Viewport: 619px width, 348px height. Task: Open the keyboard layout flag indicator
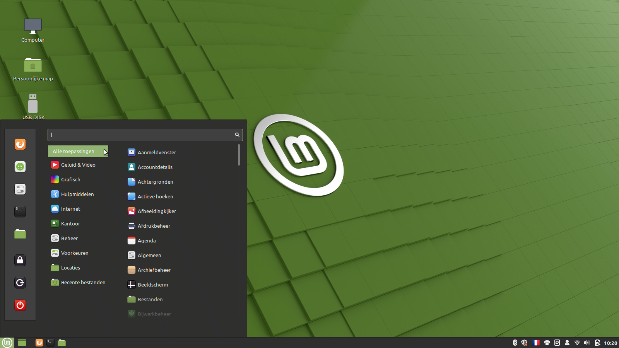click(x=536, y=343)
